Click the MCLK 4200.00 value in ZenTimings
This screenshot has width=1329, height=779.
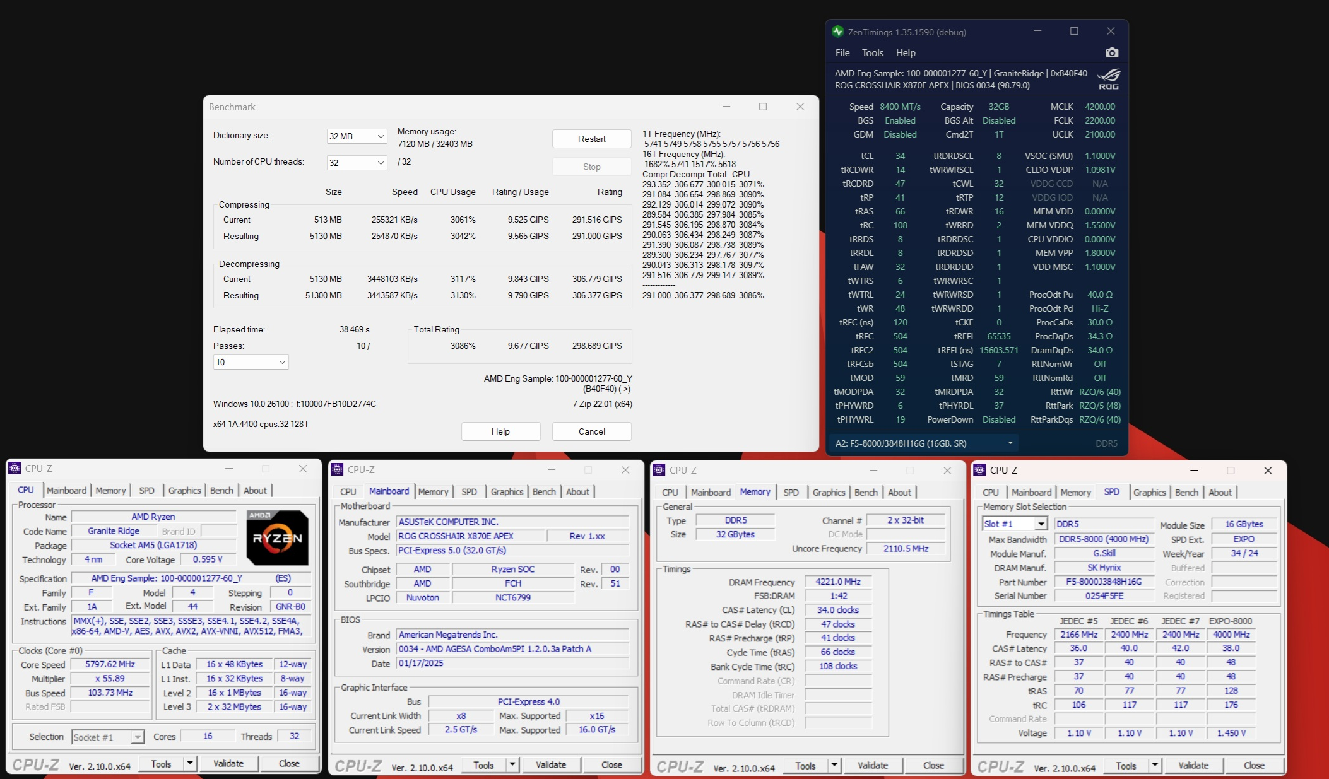pos(1100,107)
